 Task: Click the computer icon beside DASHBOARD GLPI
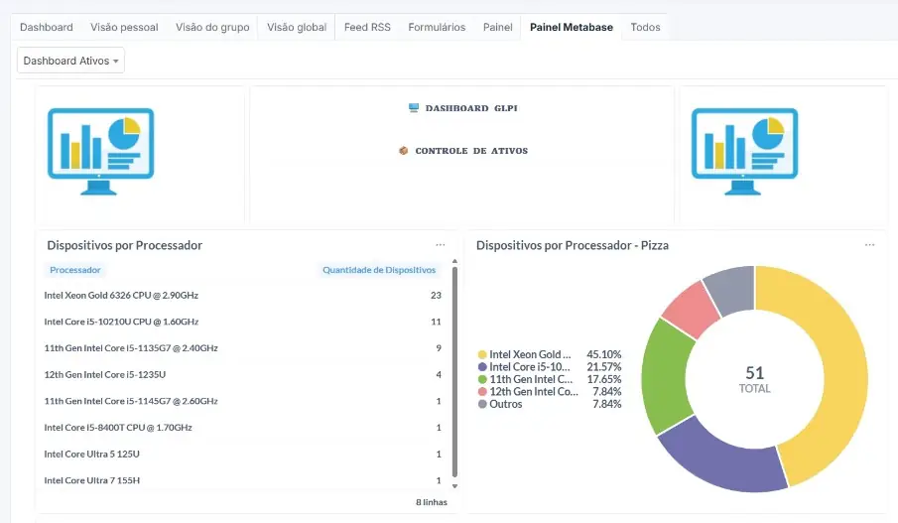[x=414, y=108]
